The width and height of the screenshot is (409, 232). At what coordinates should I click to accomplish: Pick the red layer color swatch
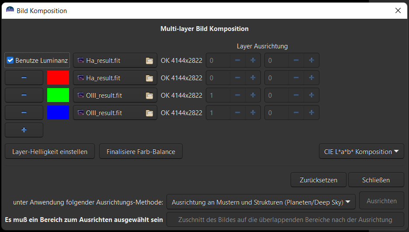[x=58, y=78]
